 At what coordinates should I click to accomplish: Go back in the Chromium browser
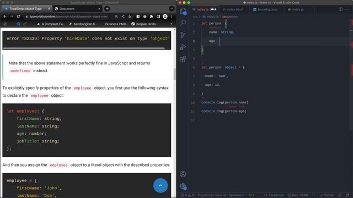(5, 16)
